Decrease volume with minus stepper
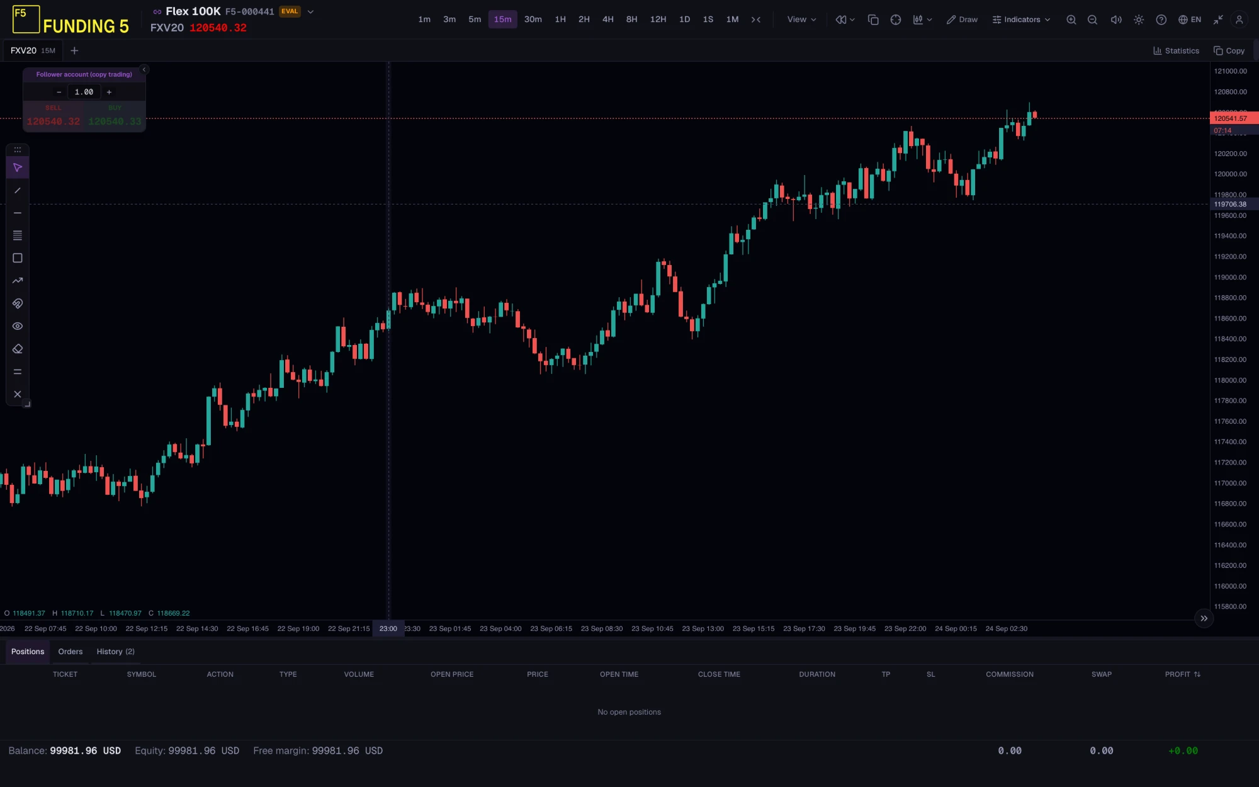Screen dimensions: 1259x787 [59, 92]
